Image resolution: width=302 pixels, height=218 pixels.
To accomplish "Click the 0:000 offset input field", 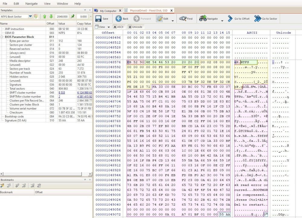I will click(x=82, y=16).
